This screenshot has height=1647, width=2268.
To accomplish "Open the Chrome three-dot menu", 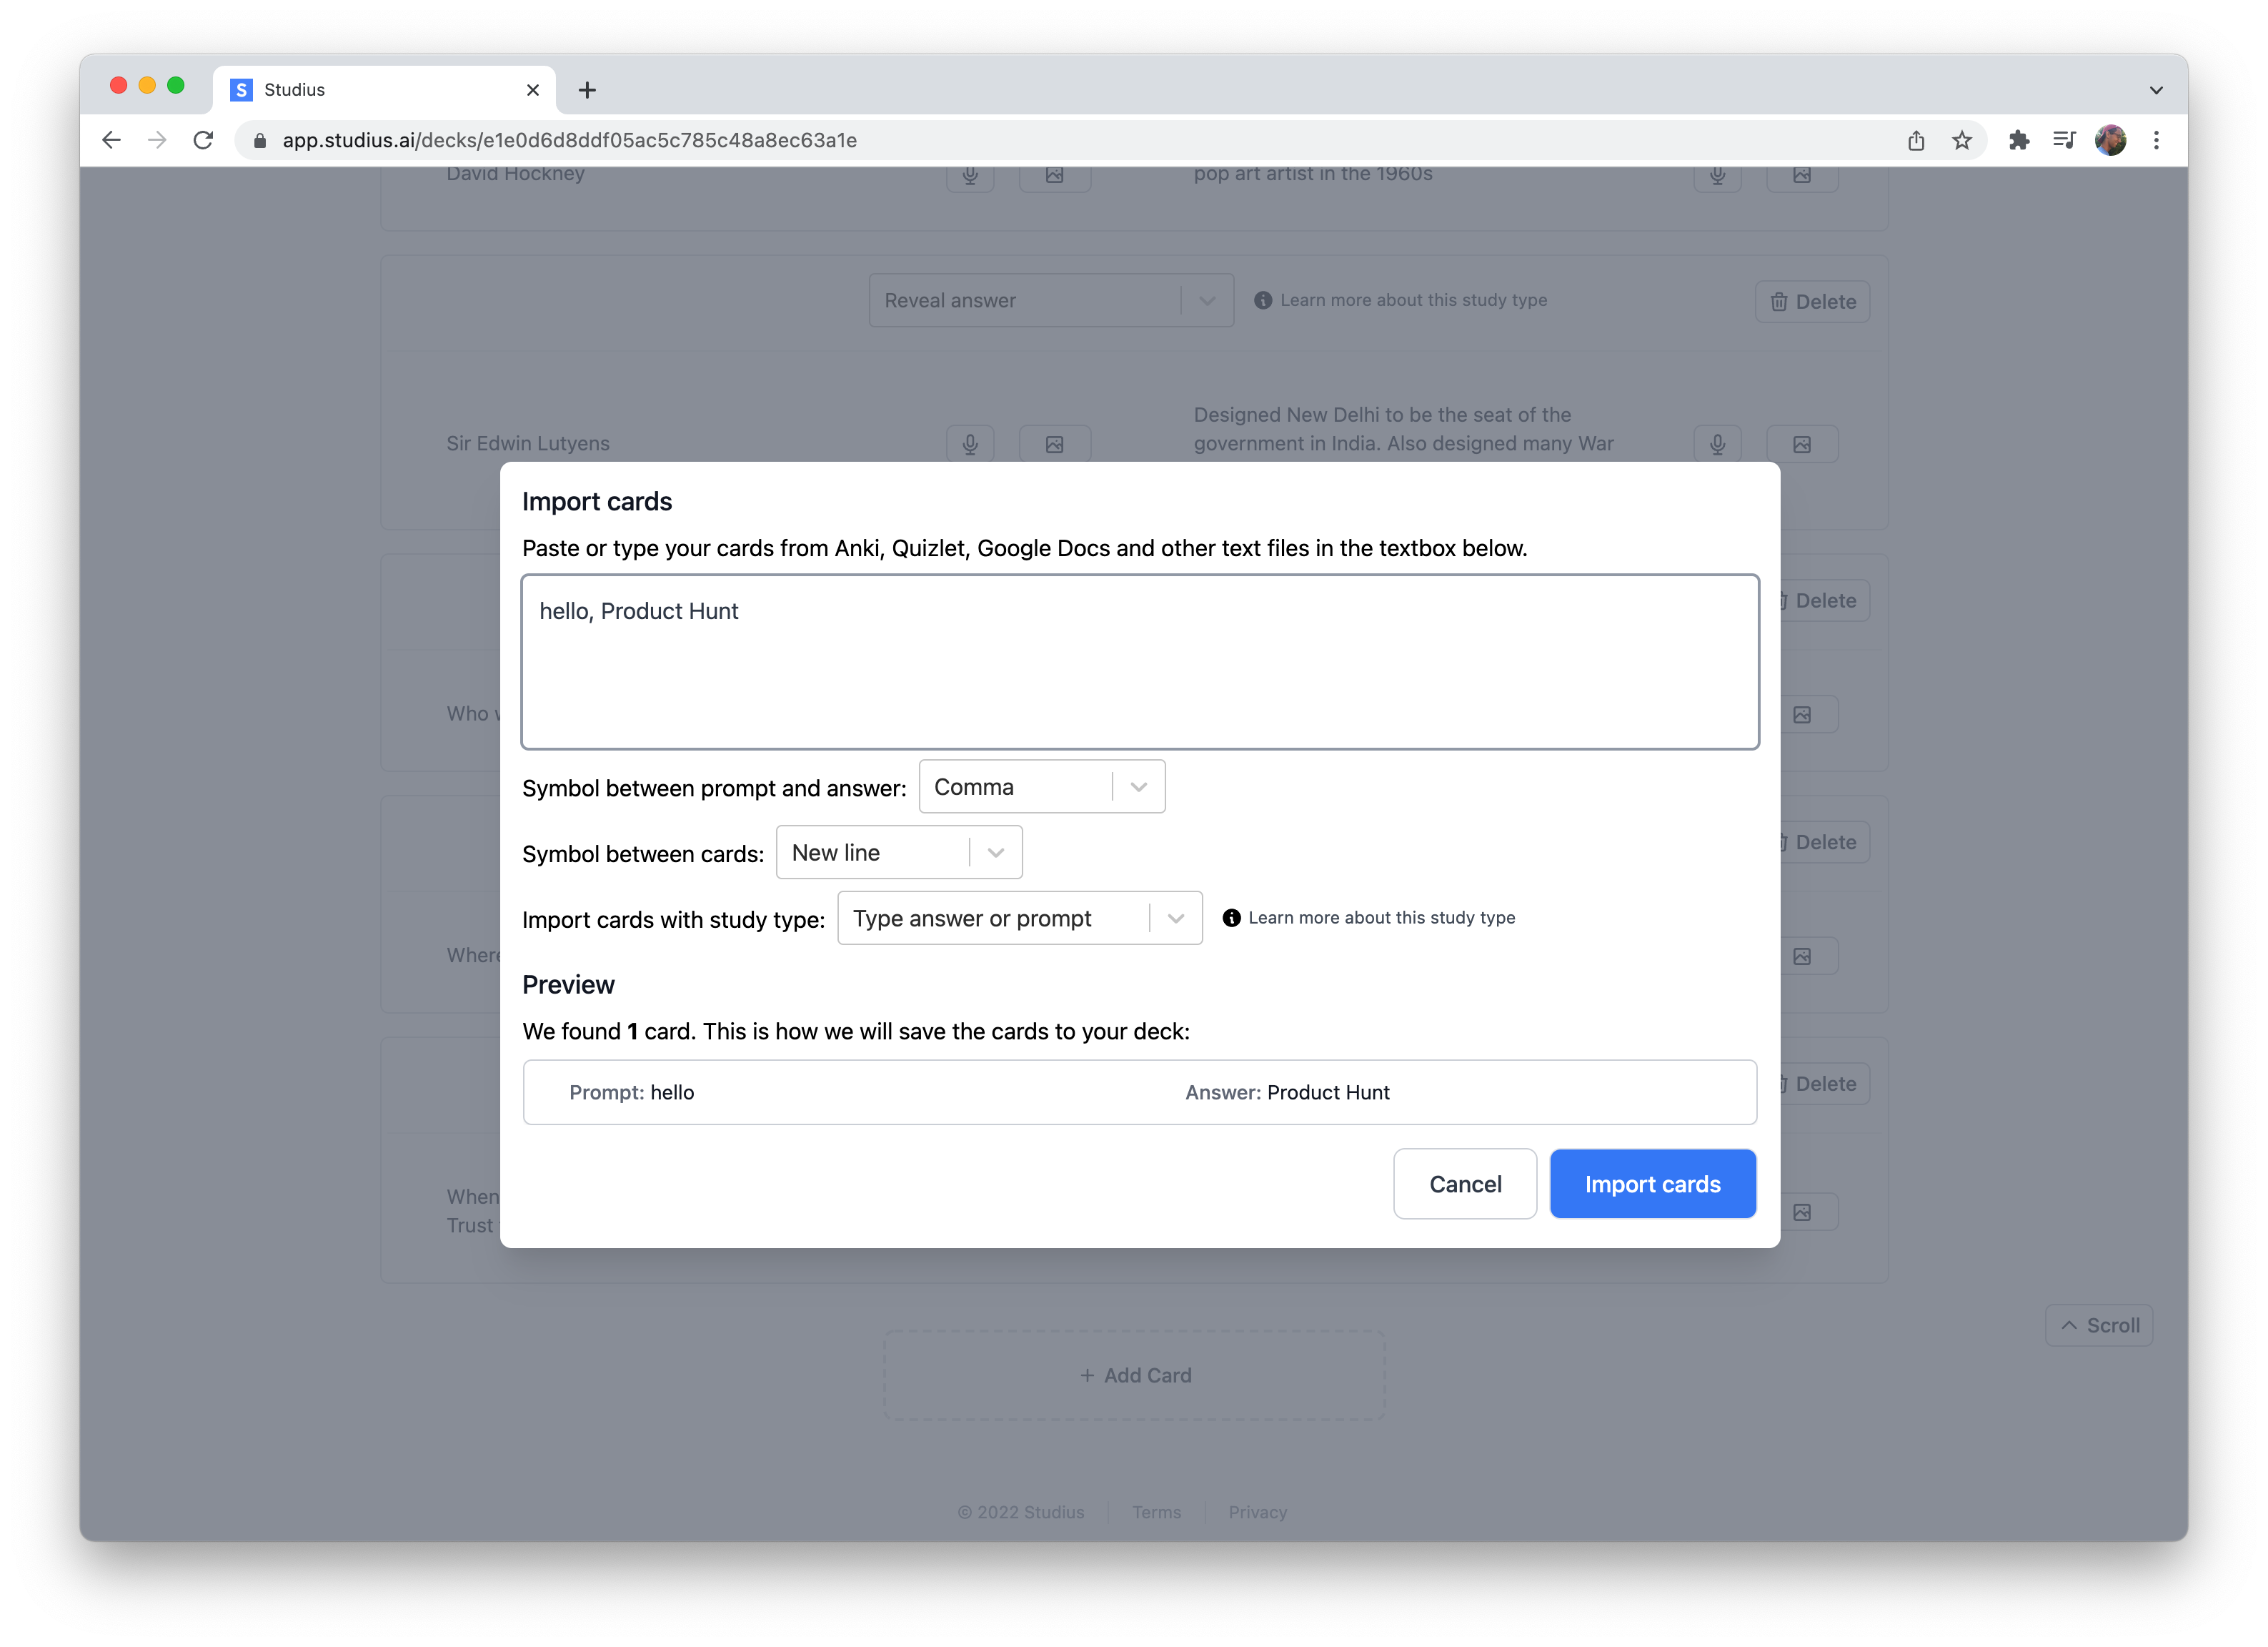I will pyautogui.click(x=2156, y=140).
